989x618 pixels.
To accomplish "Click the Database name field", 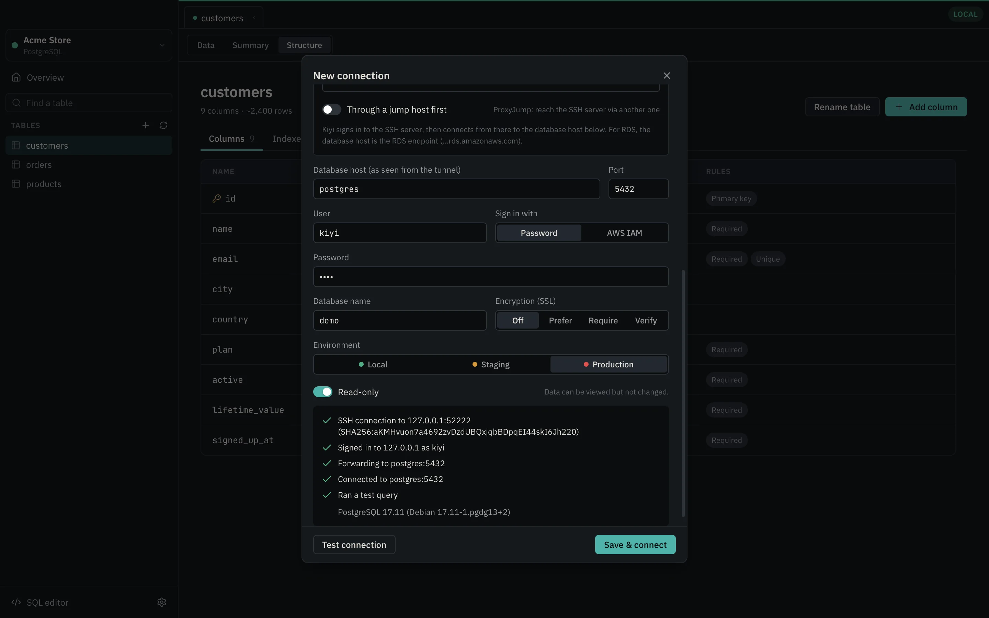I will (x=400, y=320).
